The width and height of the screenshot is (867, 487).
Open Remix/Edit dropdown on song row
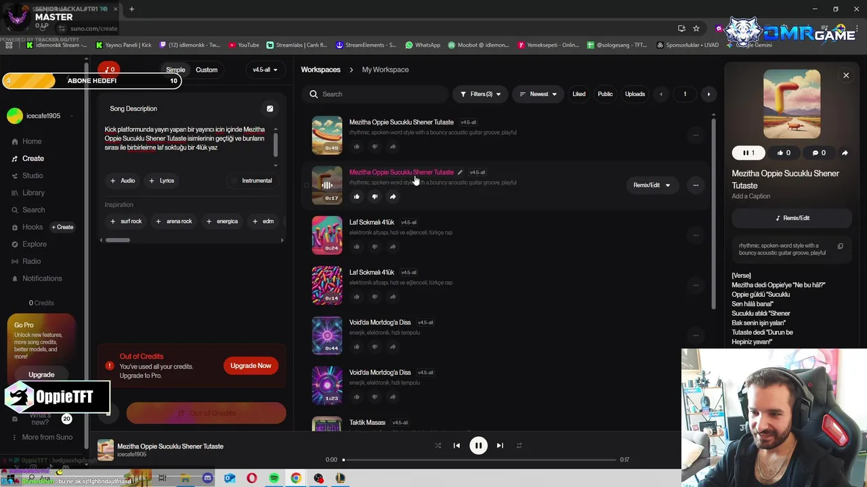point(652,185)
